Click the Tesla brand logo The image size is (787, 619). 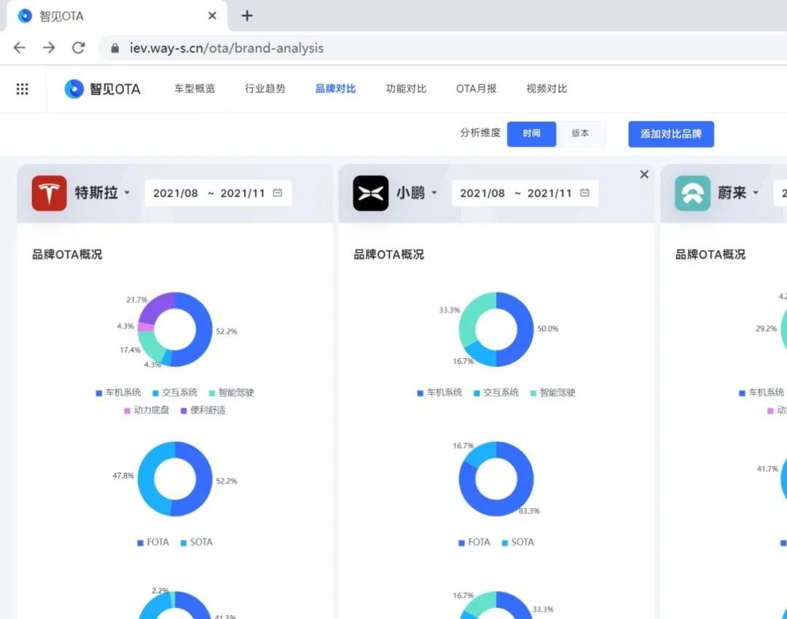(50, 193)
